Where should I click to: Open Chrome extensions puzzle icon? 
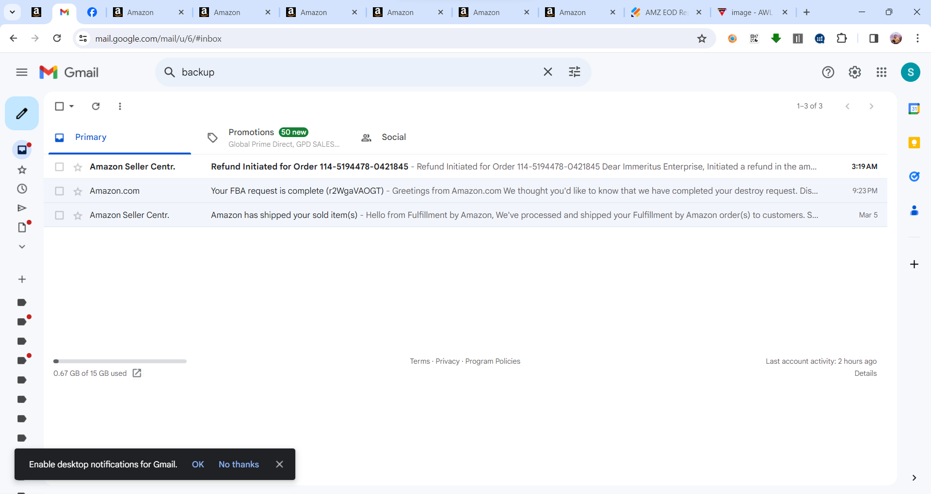[x=842, y=38]
